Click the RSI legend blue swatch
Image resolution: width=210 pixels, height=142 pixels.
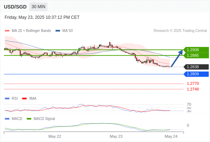(7, 99)
